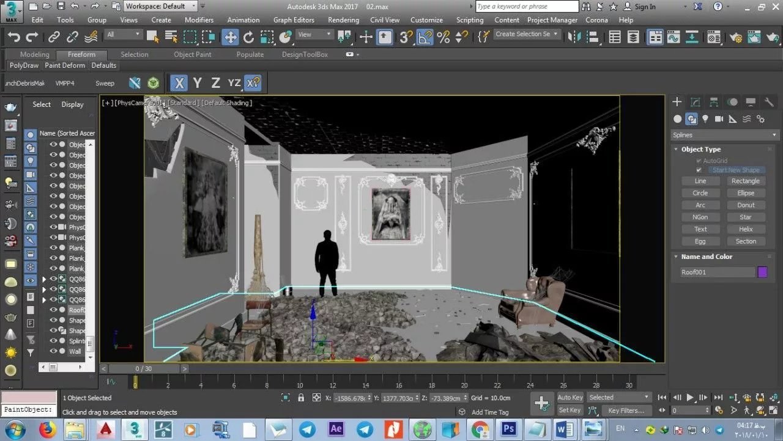Select the Select and Link tool
The image size is (783, 441).
54,37
